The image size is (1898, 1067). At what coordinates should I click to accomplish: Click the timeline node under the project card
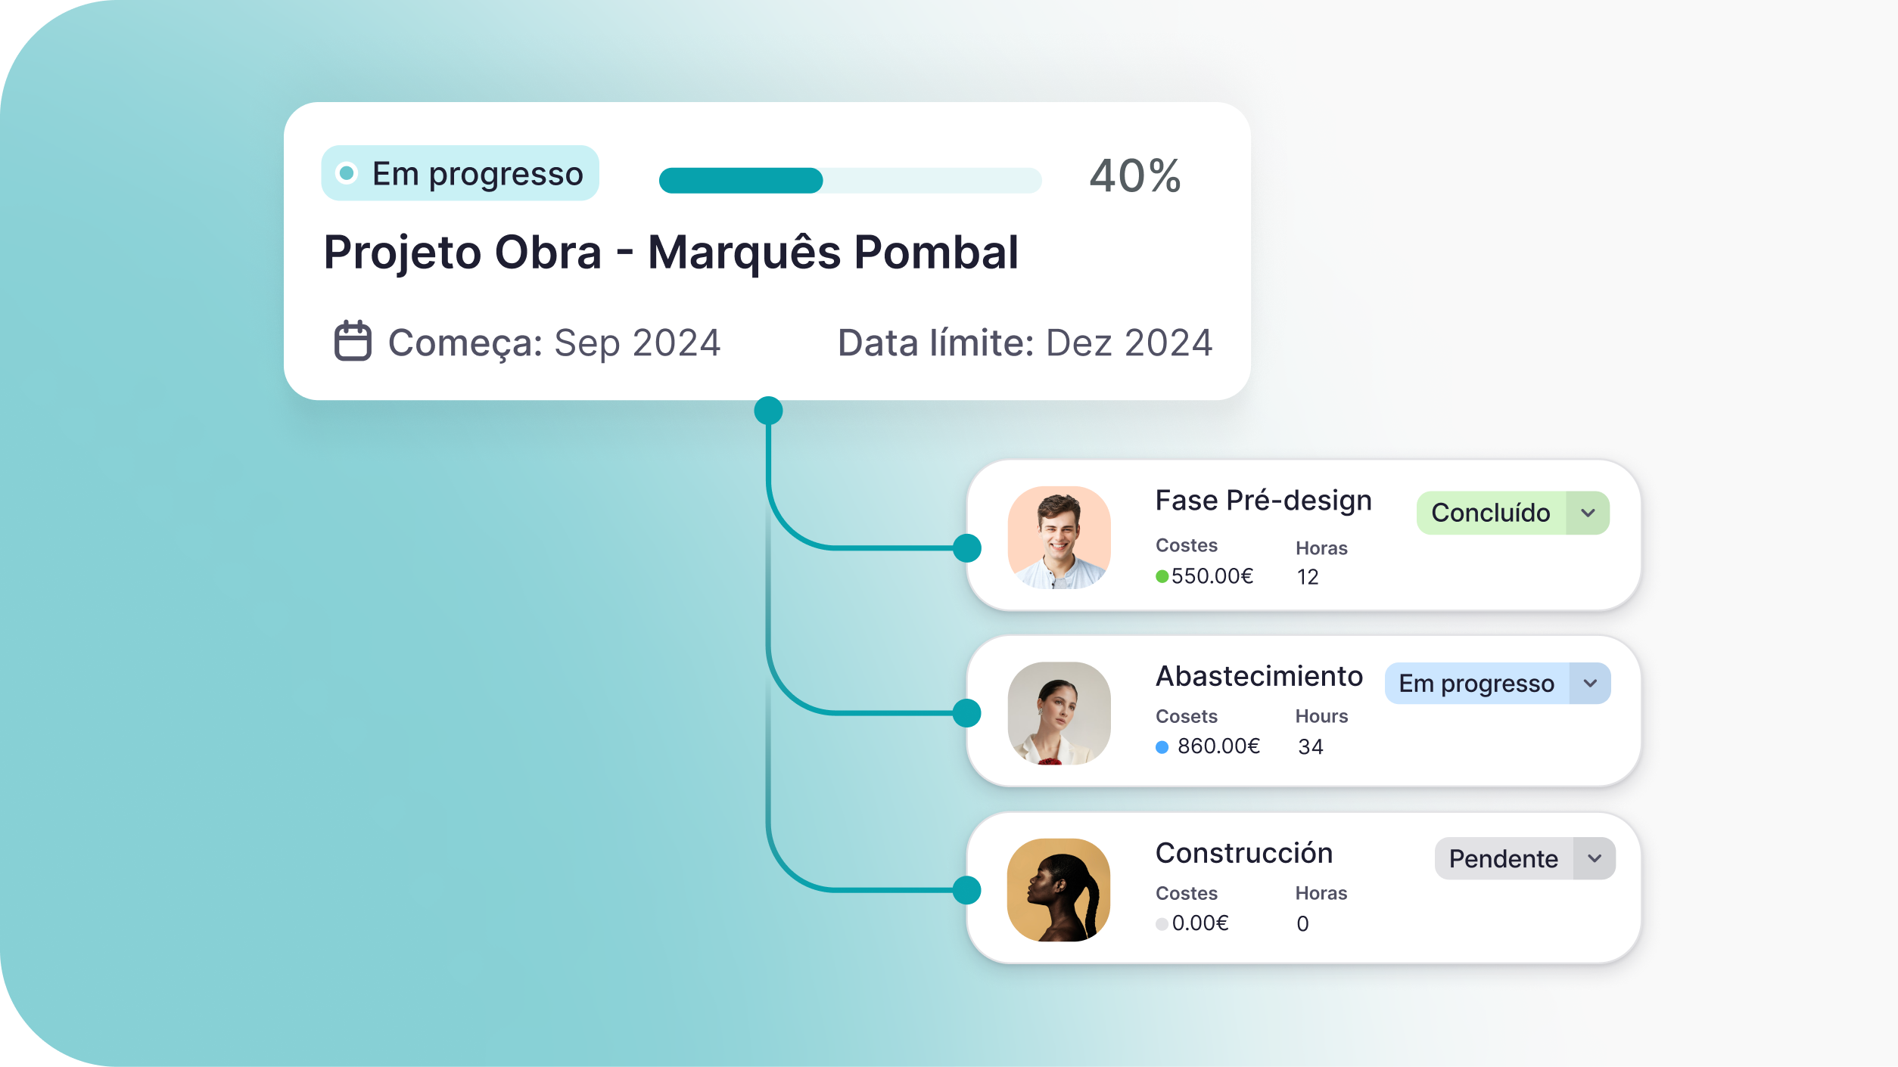pos(768,411)
